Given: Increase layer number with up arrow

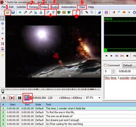Looking at the screenshot, I should 113,70.
